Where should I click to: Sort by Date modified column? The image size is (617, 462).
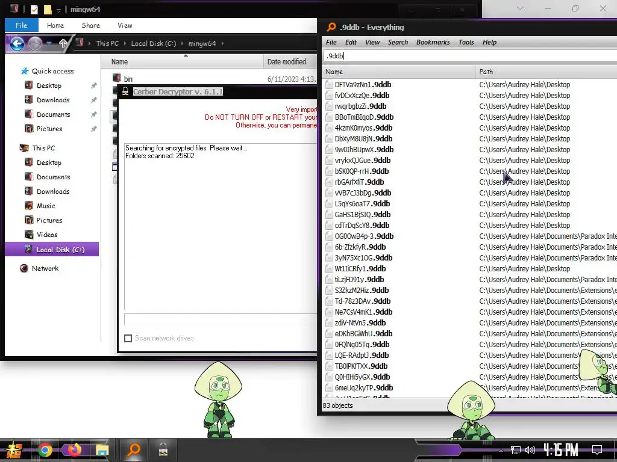tap(290, 62)
